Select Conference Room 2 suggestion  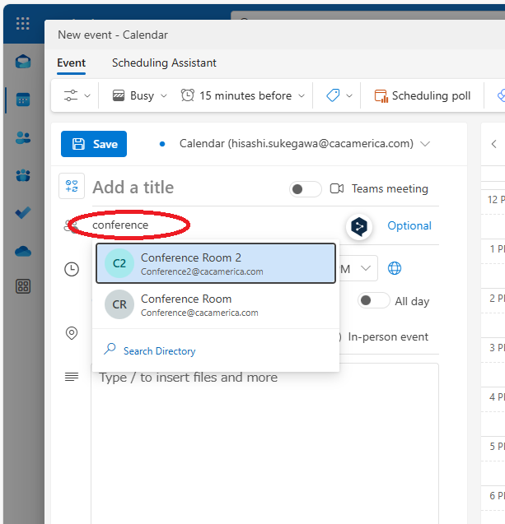click(x=216, y=263)
